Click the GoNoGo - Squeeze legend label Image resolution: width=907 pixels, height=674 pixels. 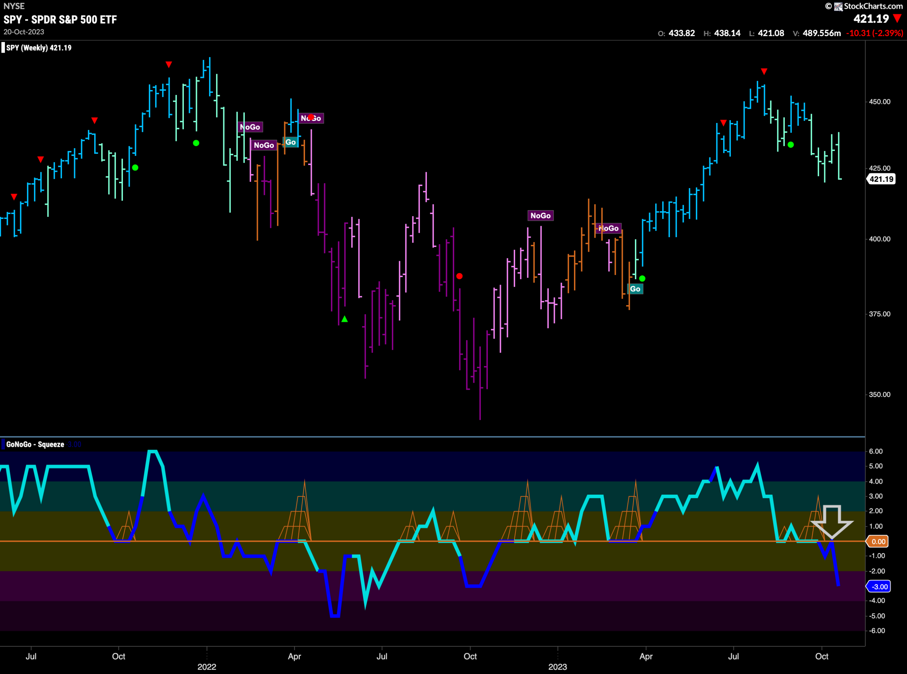[35, 444]
